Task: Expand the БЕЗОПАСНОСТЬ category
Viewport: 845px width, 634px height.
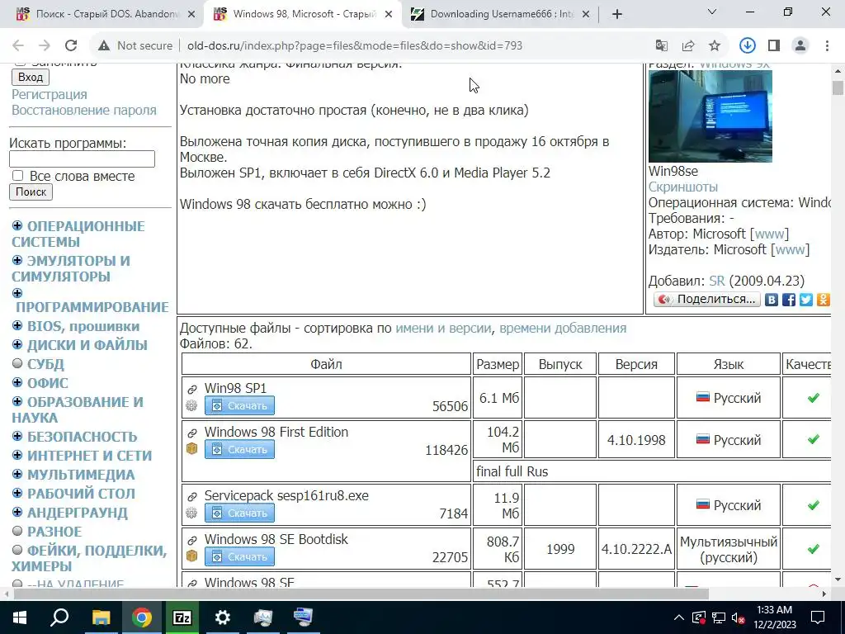Action: point(17,436)
